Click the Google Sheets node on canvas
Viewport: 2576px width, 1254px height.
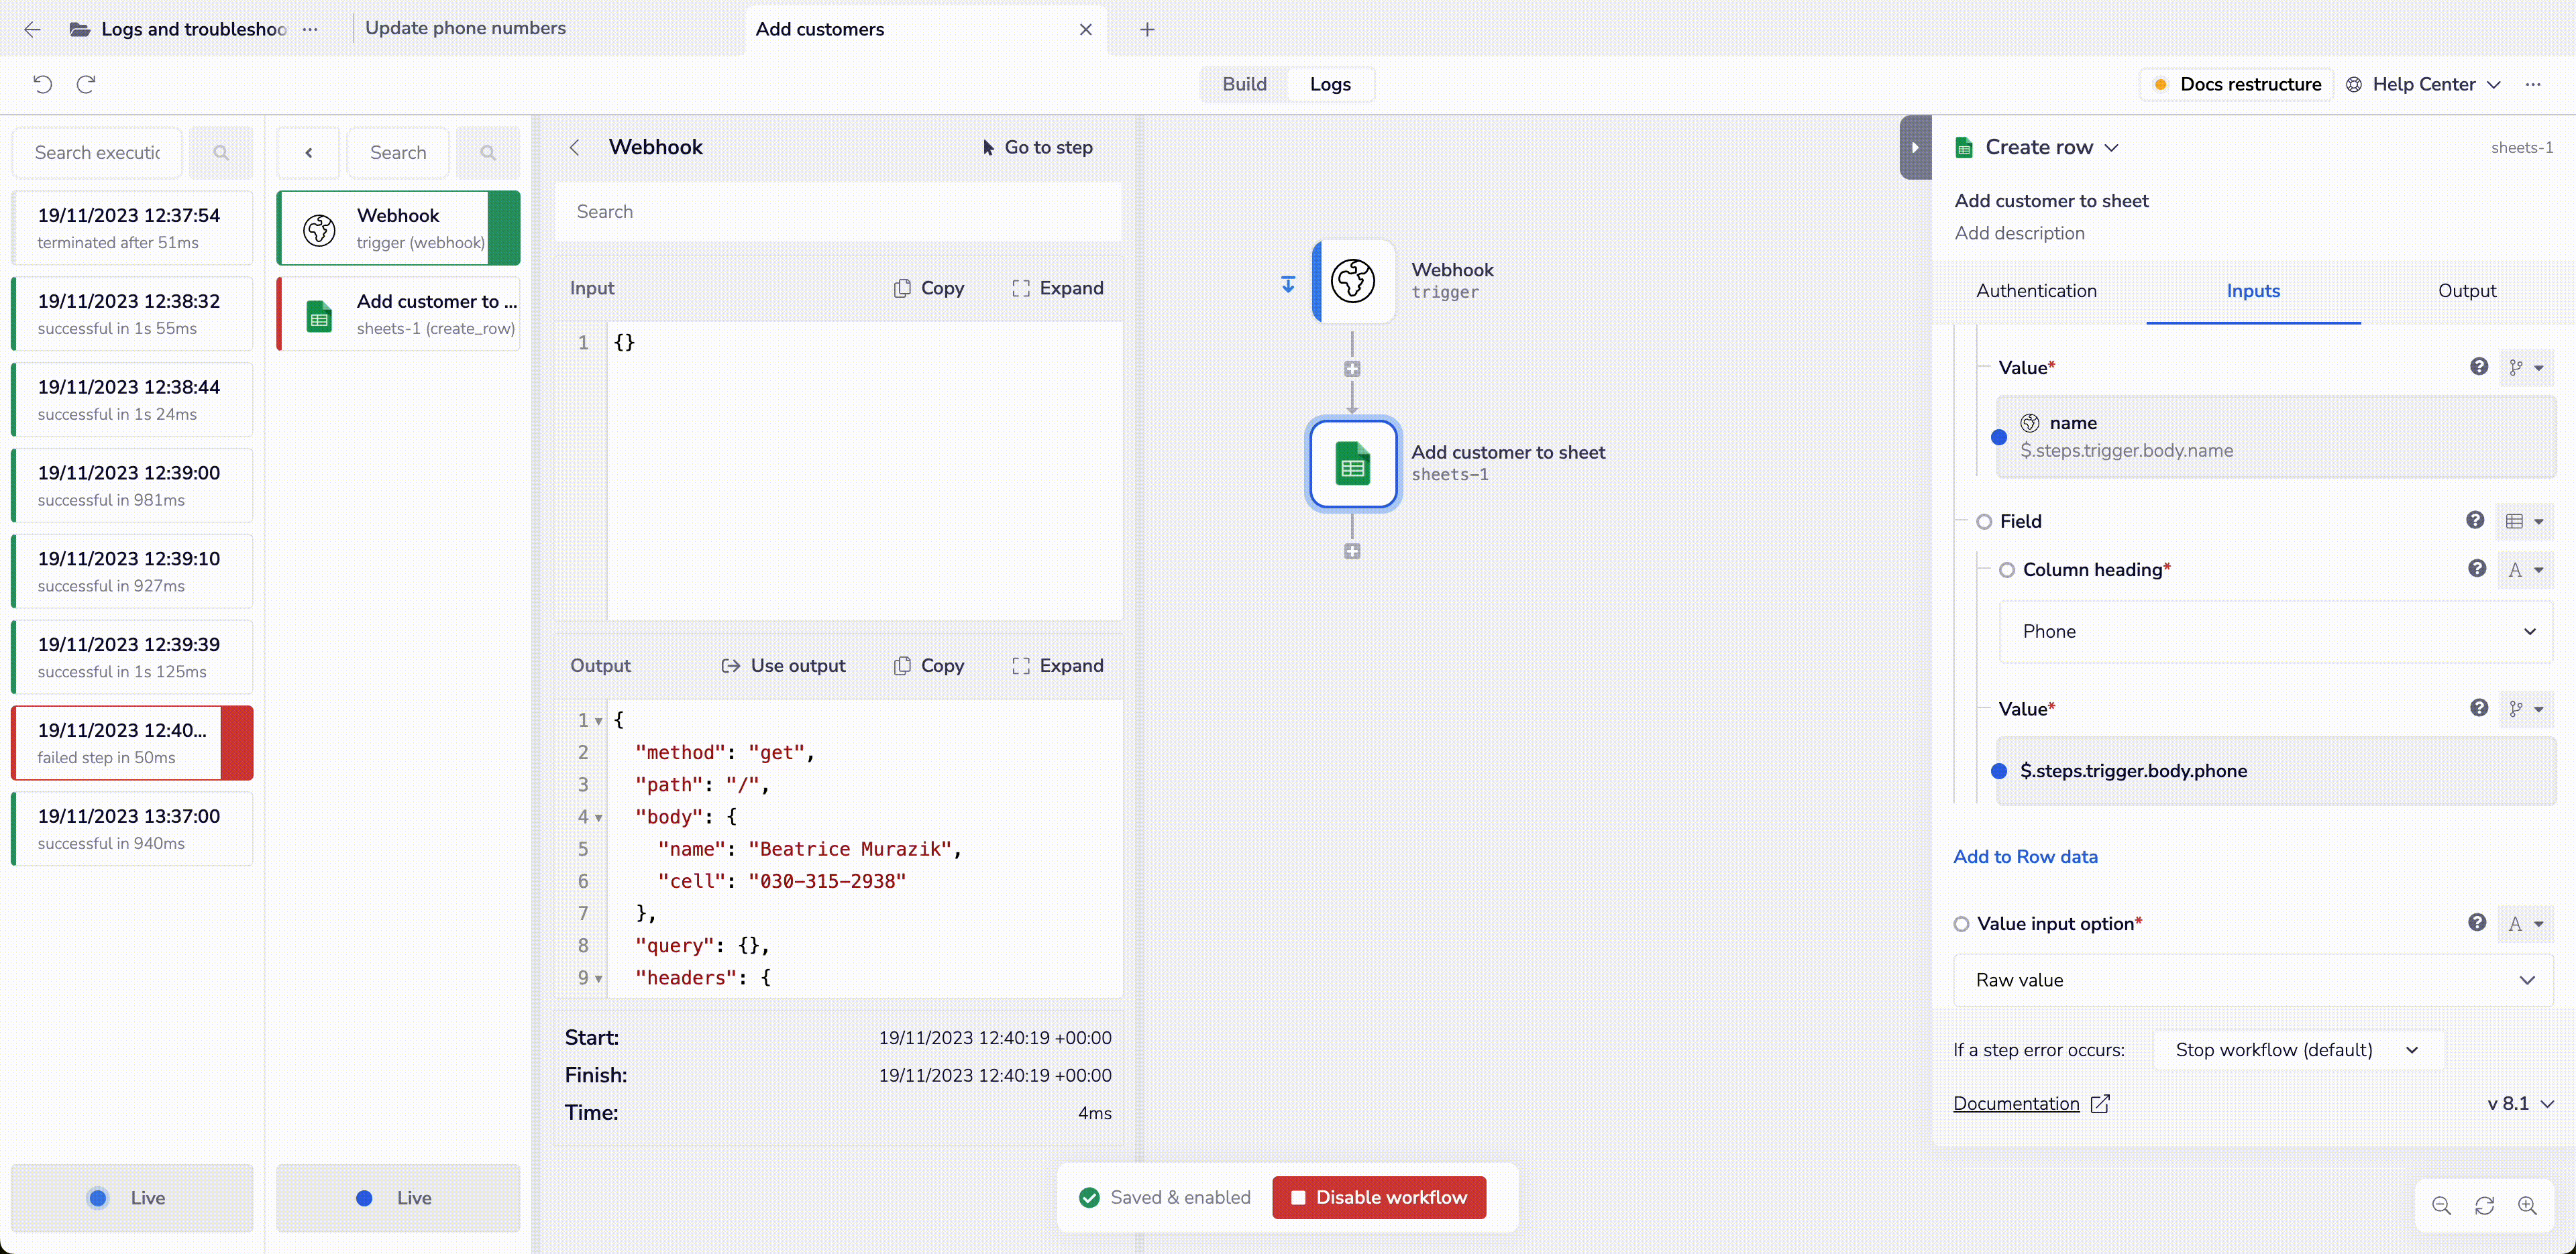(1353, 464)
